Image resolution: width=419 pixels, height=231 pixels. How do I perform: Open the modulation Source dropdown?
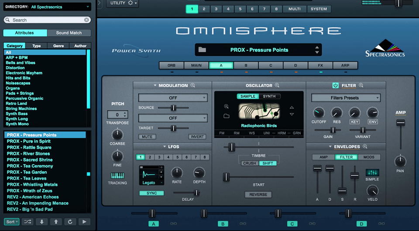pos(173,98)
